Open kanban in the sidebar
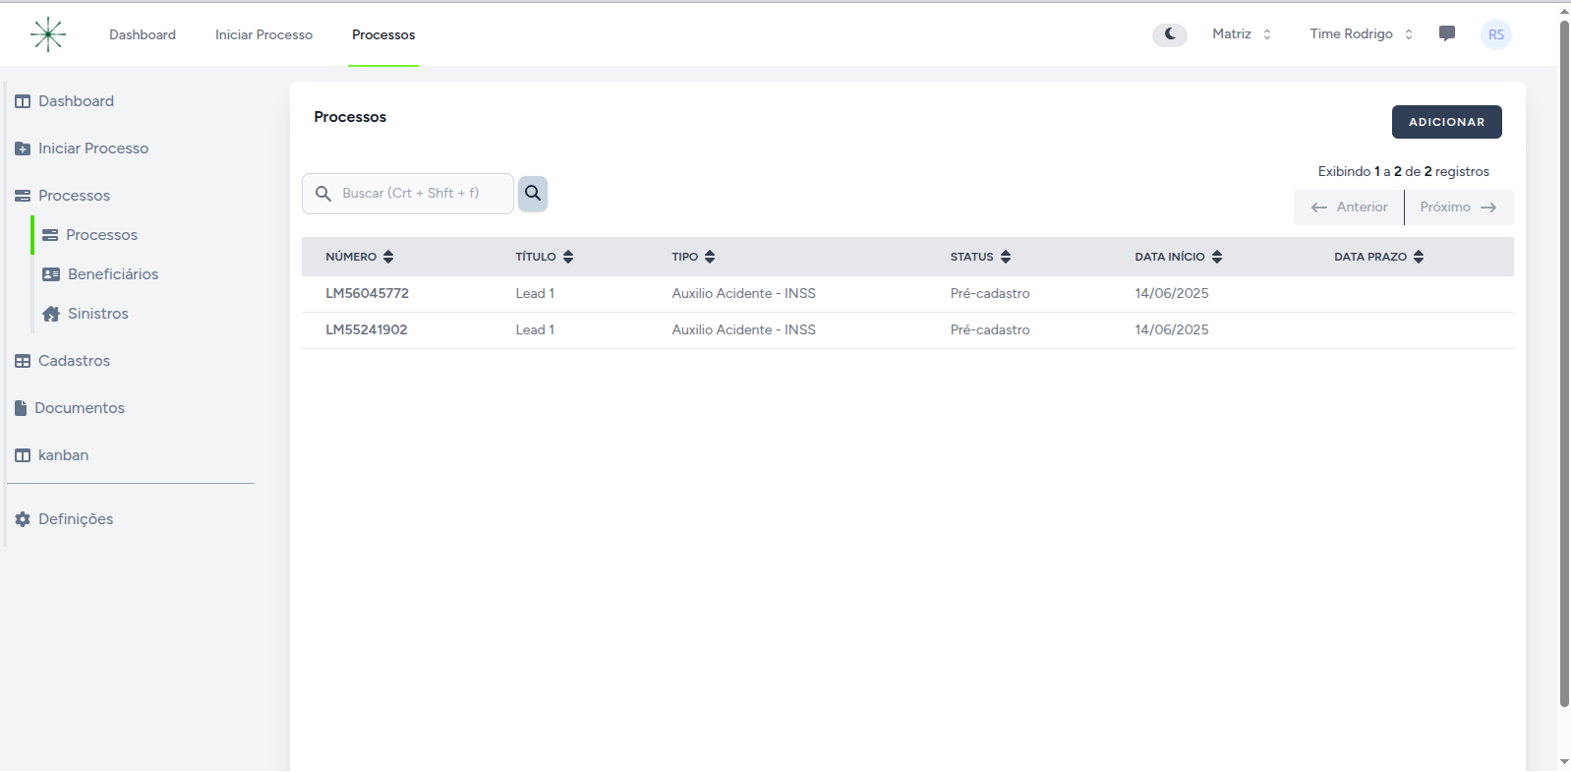This screenshot has height=772, width=1571. pos(52,455)
